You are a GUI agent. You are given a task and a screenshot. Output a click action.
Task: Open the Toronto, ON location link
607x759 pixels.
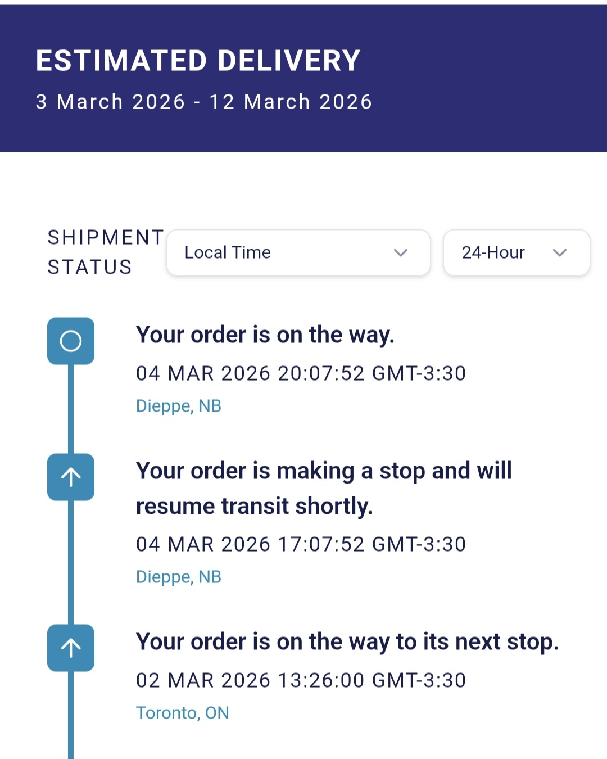tap(183, 713)
